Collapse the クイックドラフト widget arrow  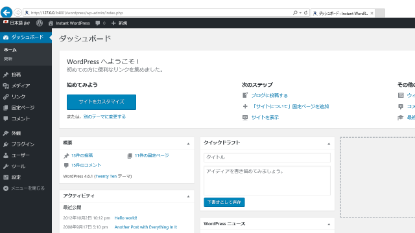click(x=329, y=144)
